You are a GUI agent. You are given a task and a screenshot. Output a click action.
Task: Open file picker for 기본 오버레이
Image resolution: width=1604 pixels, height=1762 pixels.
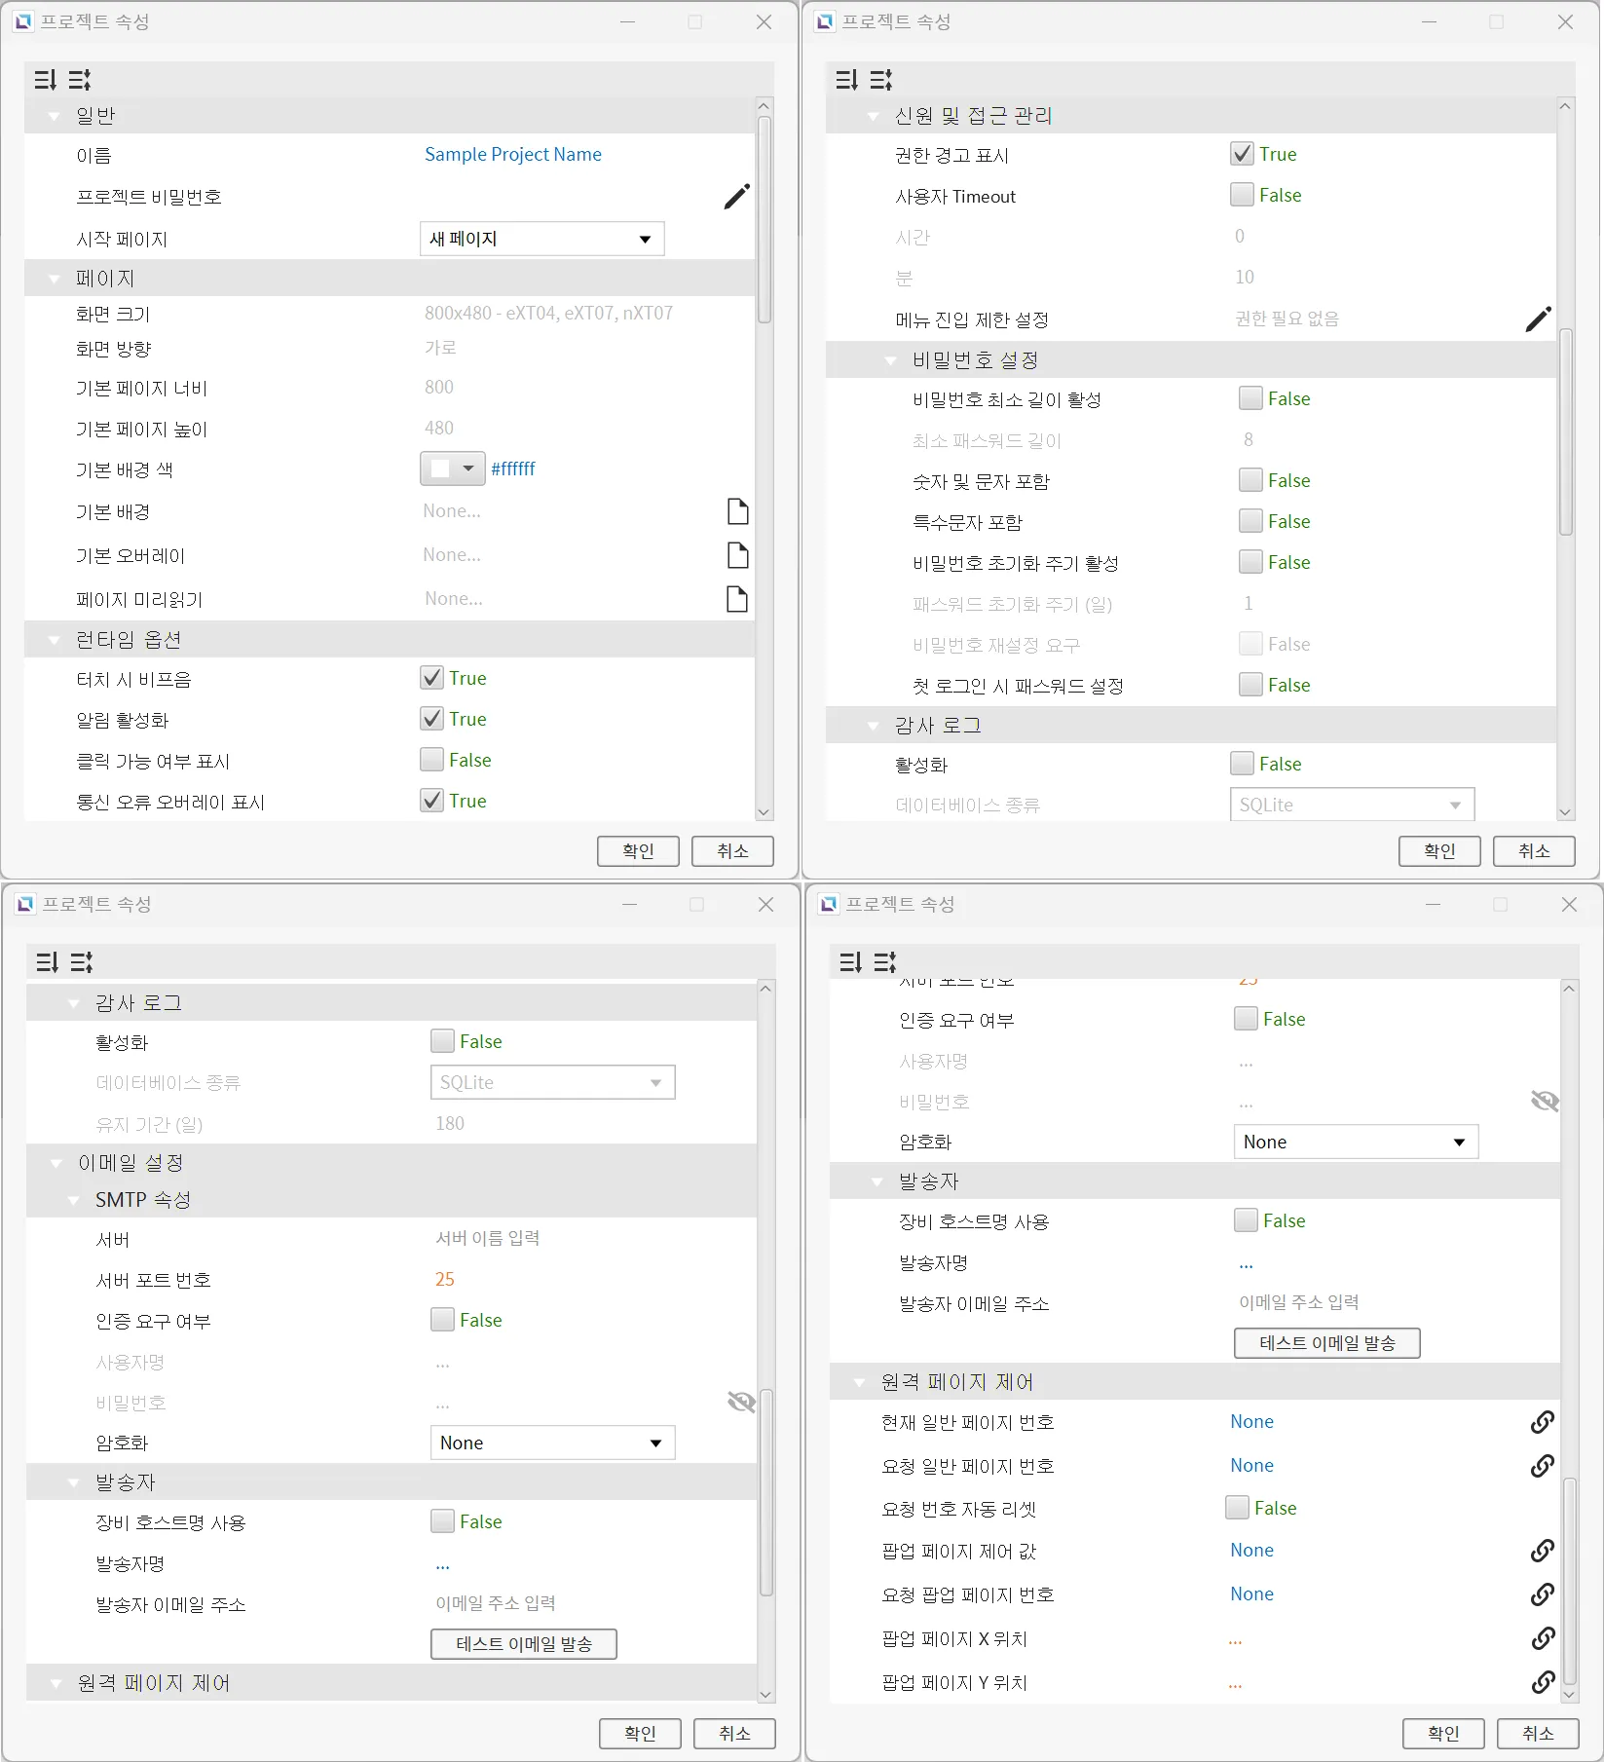click(x=737, y=555)
